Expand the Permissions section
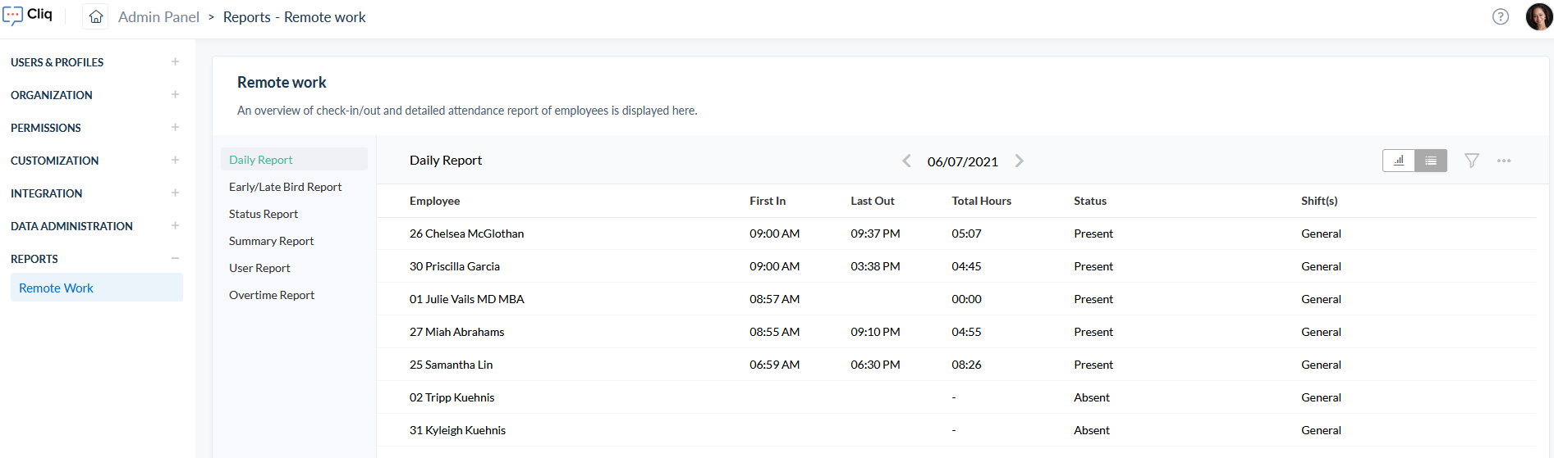 (175, 127)
